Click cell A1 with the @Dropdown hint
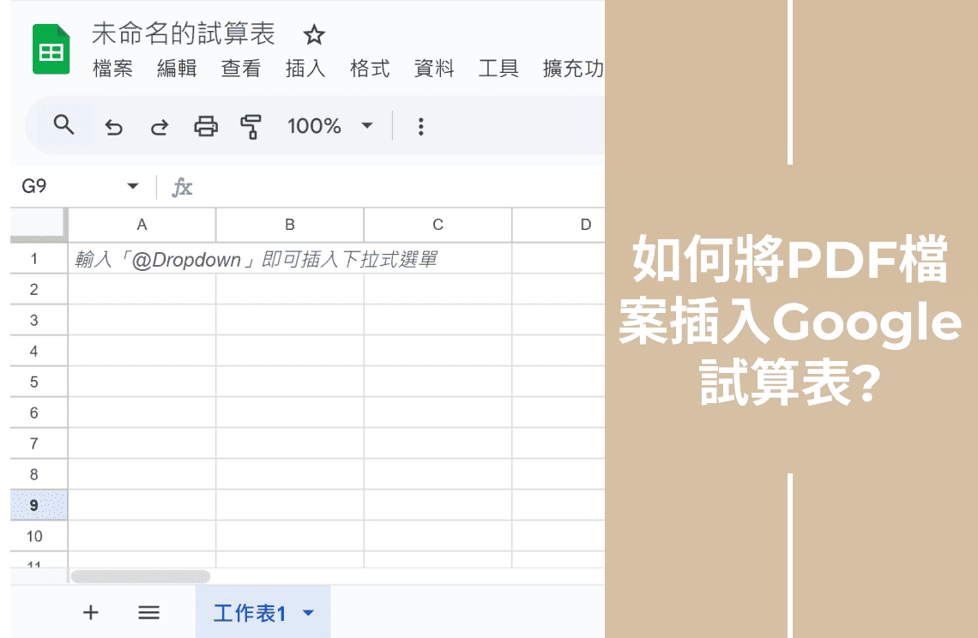Screen dimensions: 978x638 tap(142, 259)
